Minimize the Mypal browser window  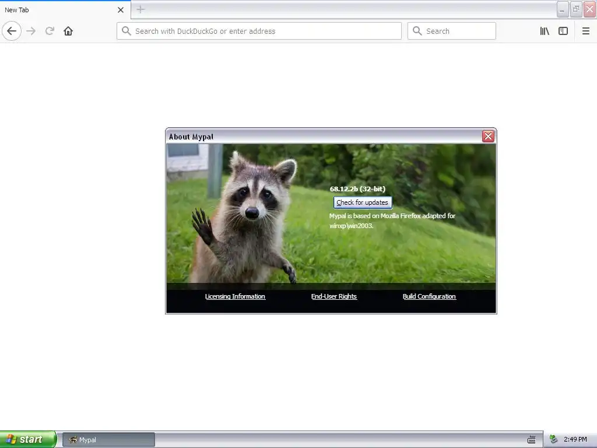[563, 9]
